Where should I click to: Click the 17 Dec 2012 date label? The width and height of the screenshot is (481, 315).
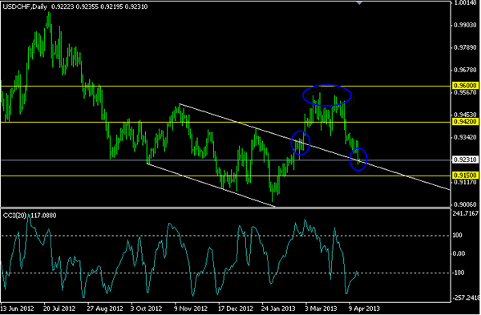pyautogui.click(x=236, y=309)
